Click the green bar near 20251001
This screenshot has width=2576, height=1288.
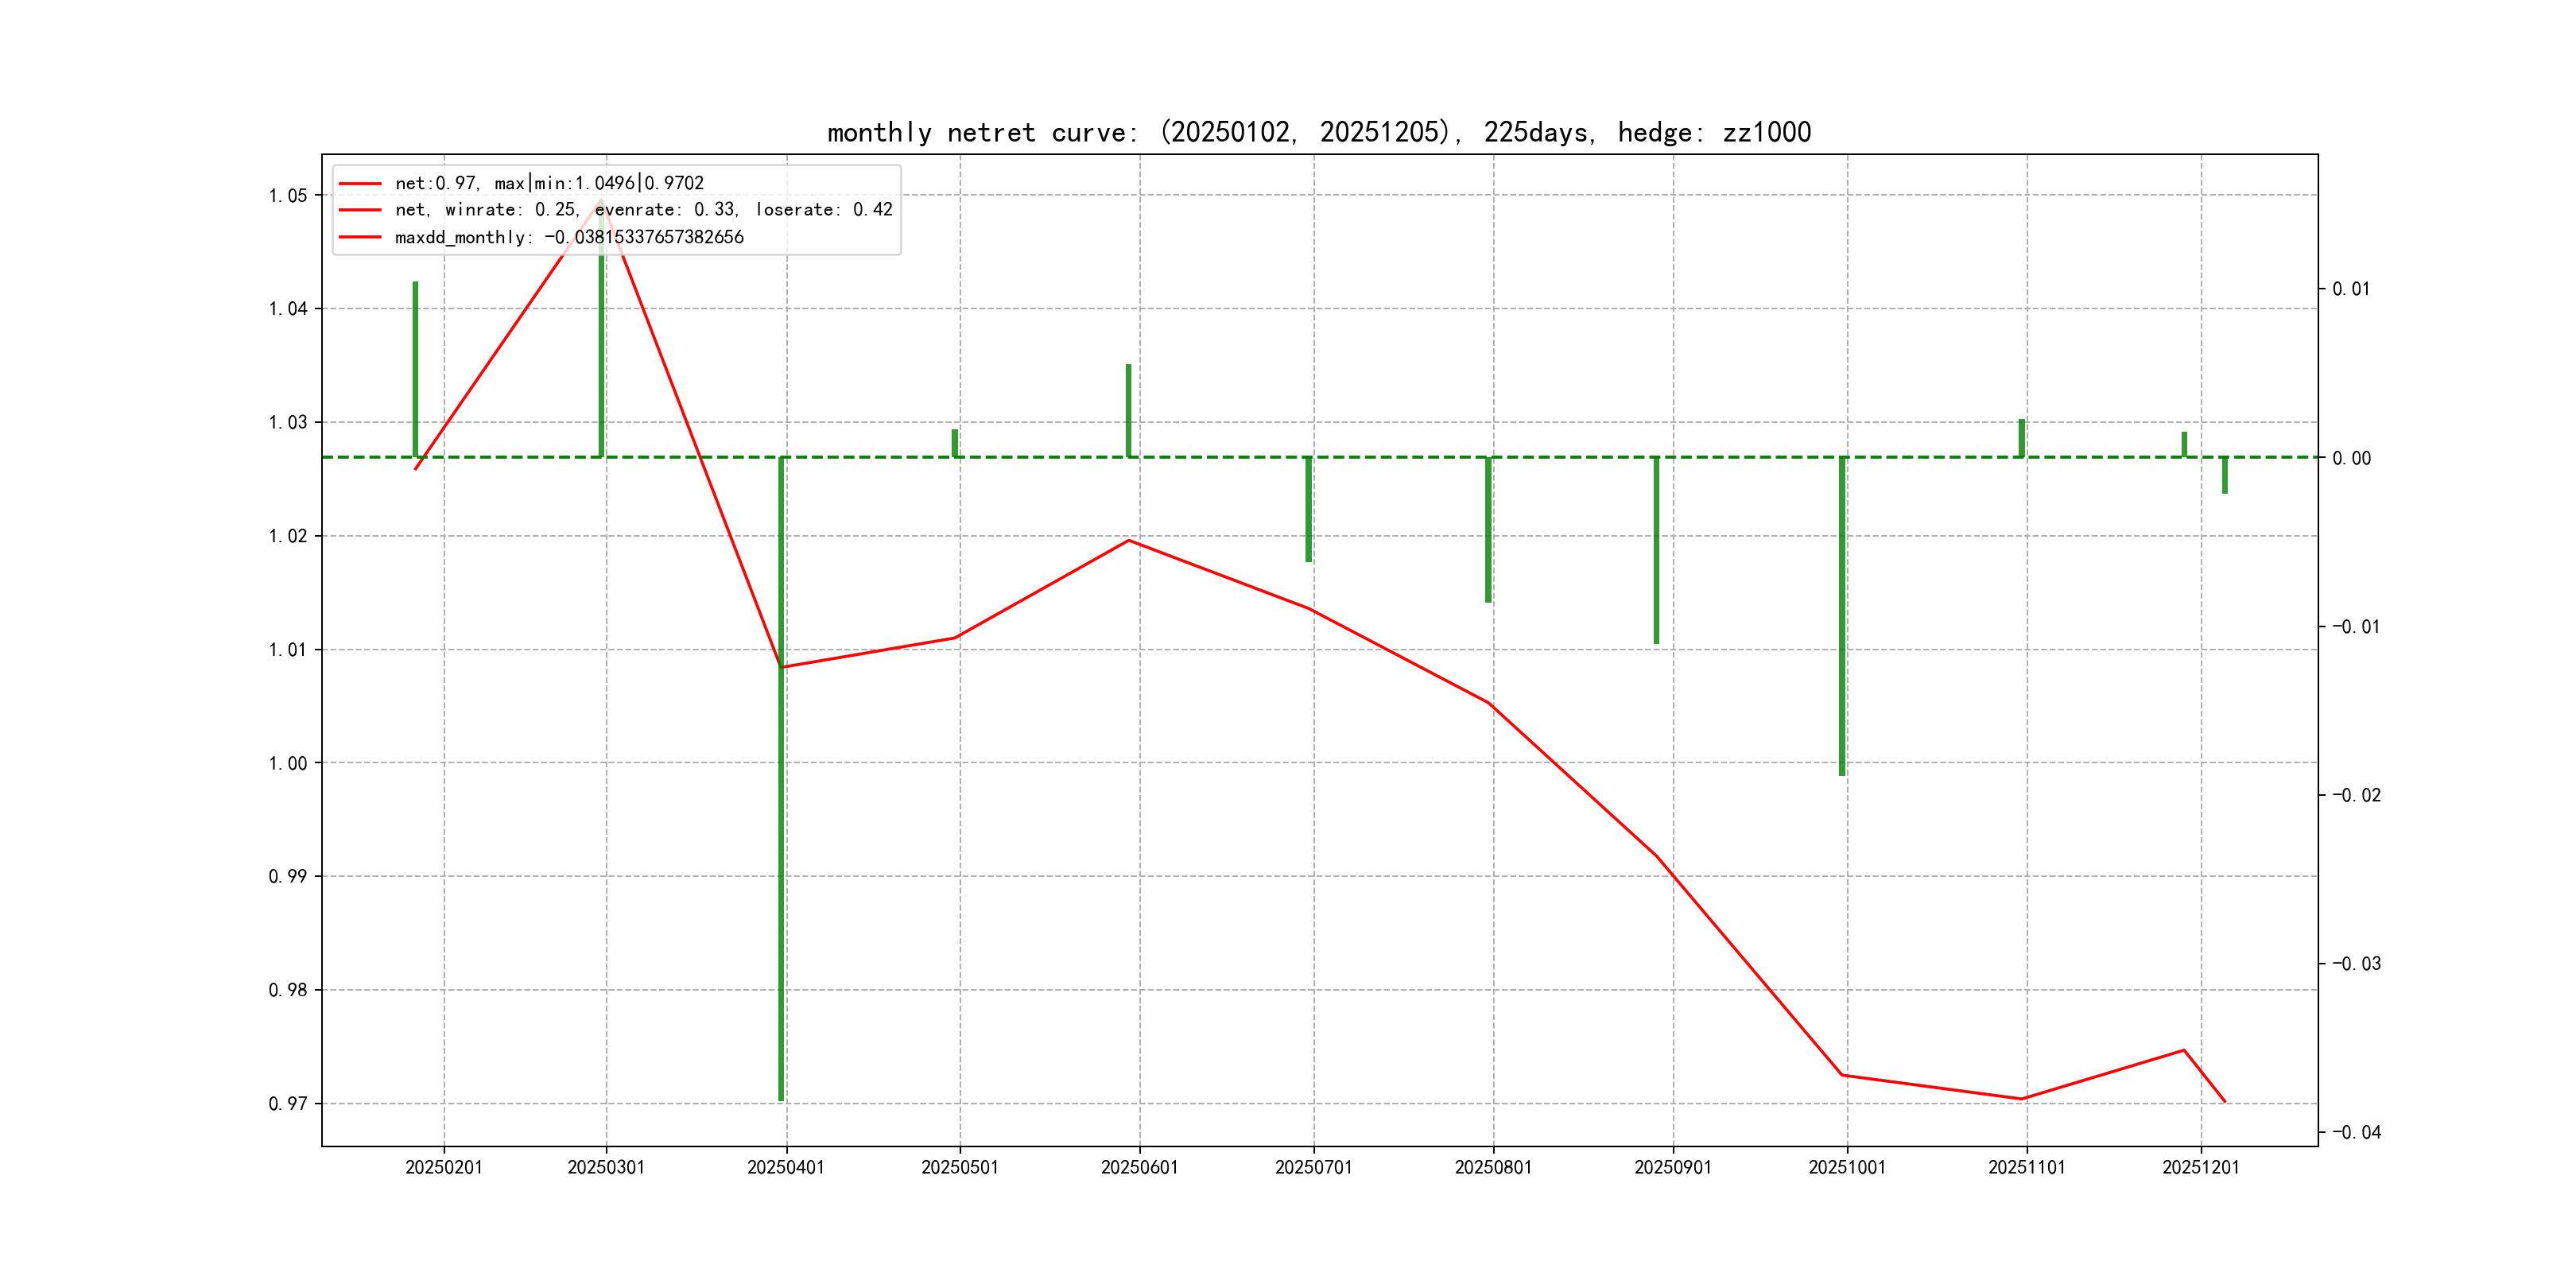coord(1842,615)
